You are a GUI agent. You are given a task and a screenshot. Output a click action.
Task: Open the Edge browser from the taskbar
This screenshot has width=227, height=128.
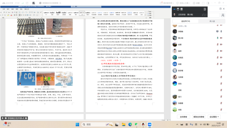click(x=130, y=124)
